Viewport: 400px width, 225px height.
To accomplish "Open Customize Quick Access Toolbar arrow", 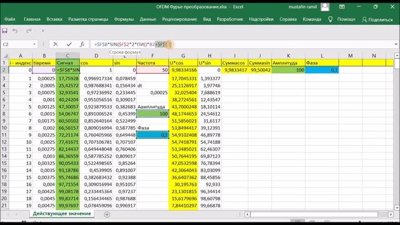I will pos(43,31).
